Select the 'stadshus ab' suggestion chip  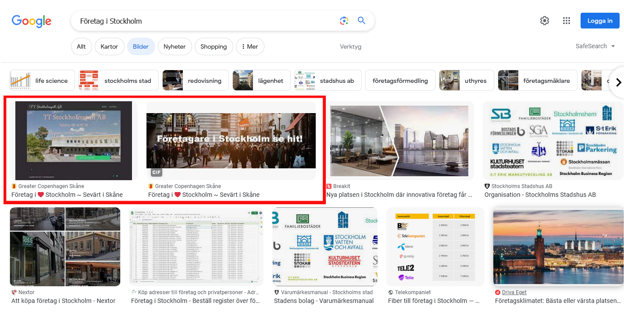tap(328, 81)
